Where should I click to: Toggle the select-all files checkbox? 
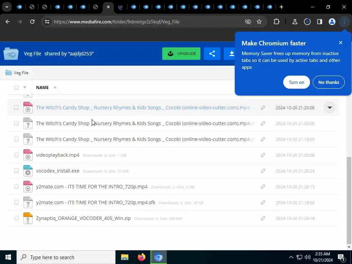click(16, 88)
